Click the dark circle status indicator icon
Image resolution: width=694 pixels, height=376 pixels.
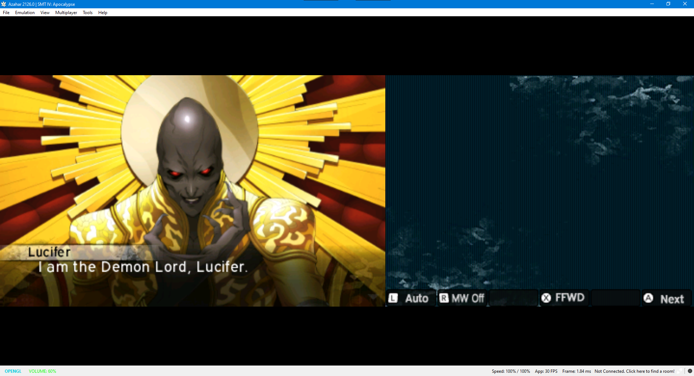tap(690, 371)
